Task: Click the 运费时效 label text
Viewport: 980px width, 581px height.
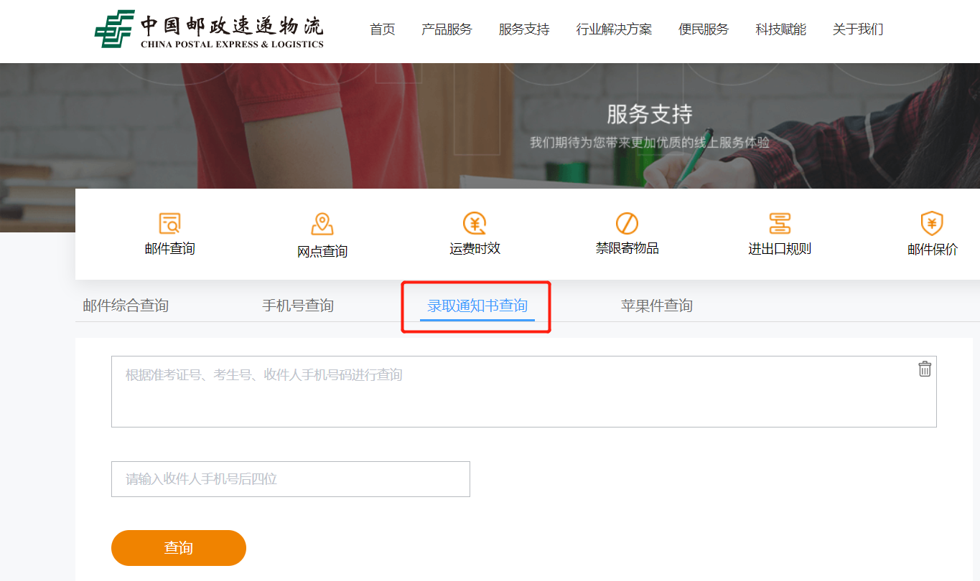Action: pos(475,249)
